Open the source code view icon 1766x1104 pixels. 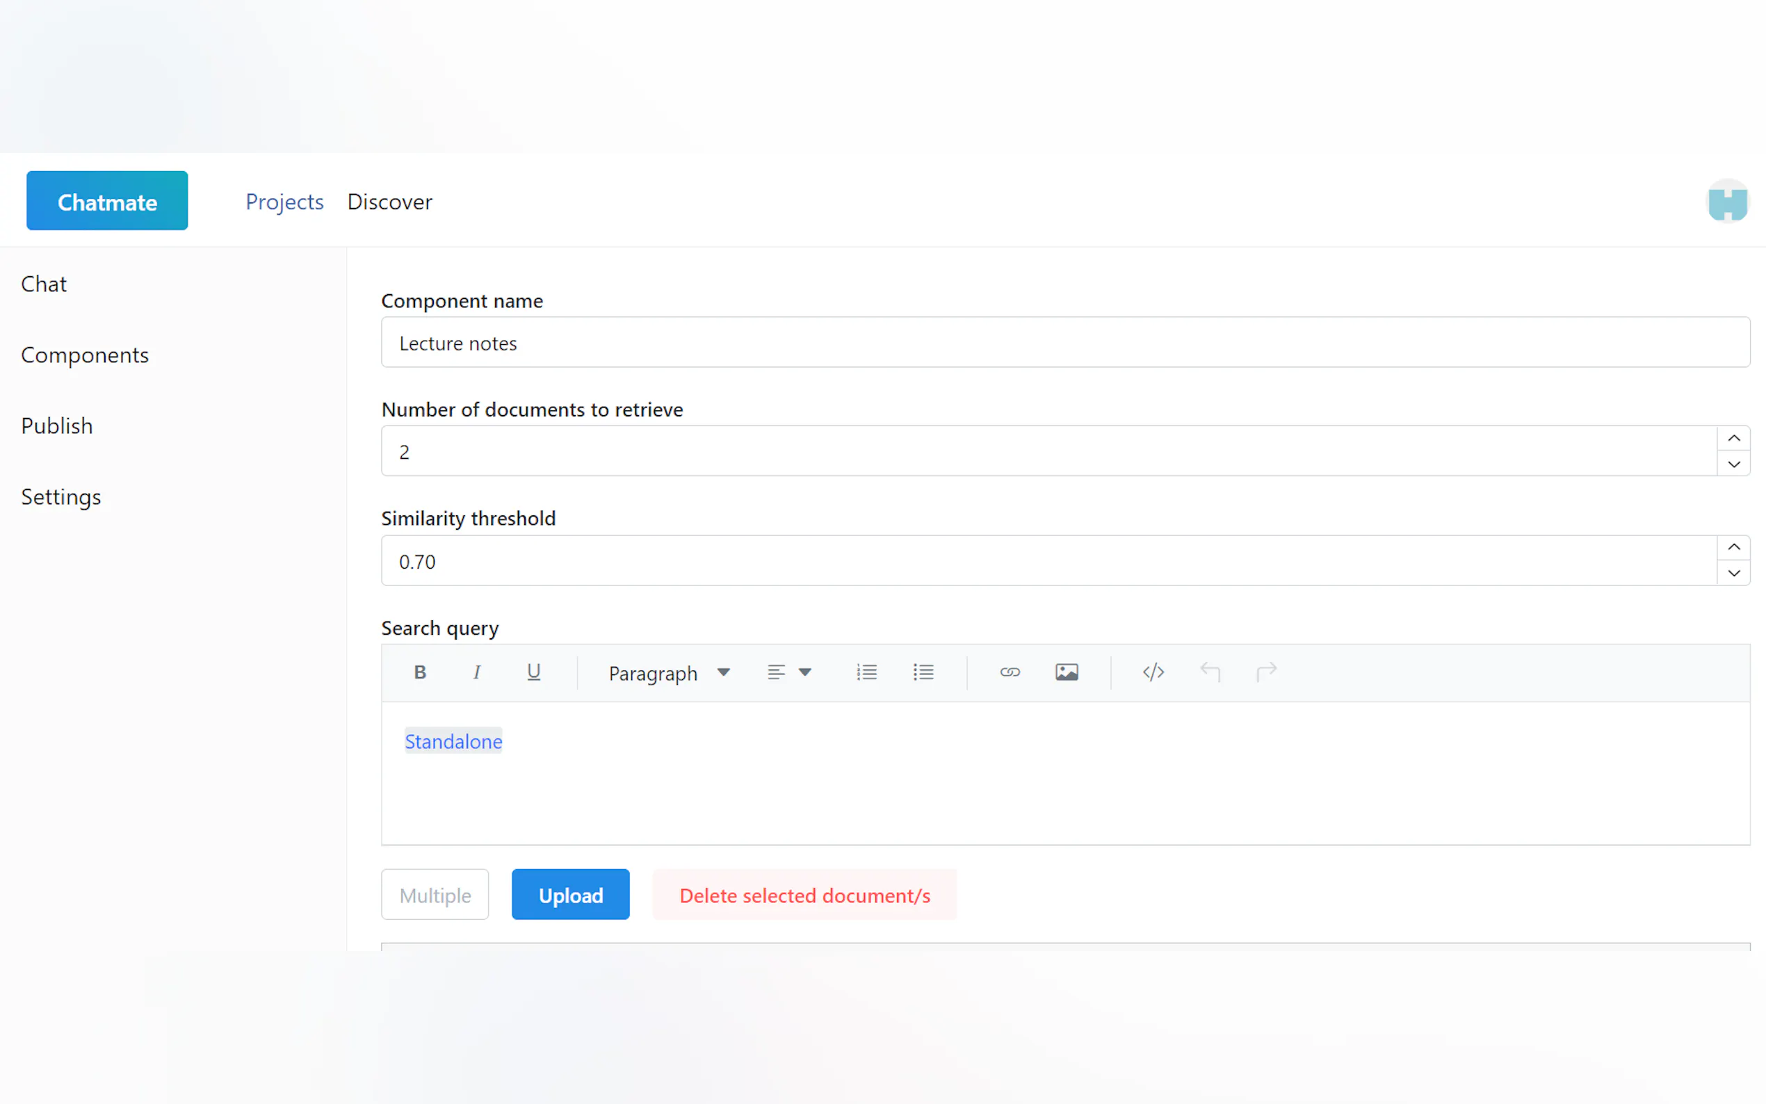click(x=1153, y=672)
